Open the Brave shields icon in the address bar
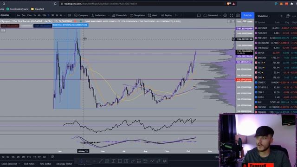 point(229,4)
